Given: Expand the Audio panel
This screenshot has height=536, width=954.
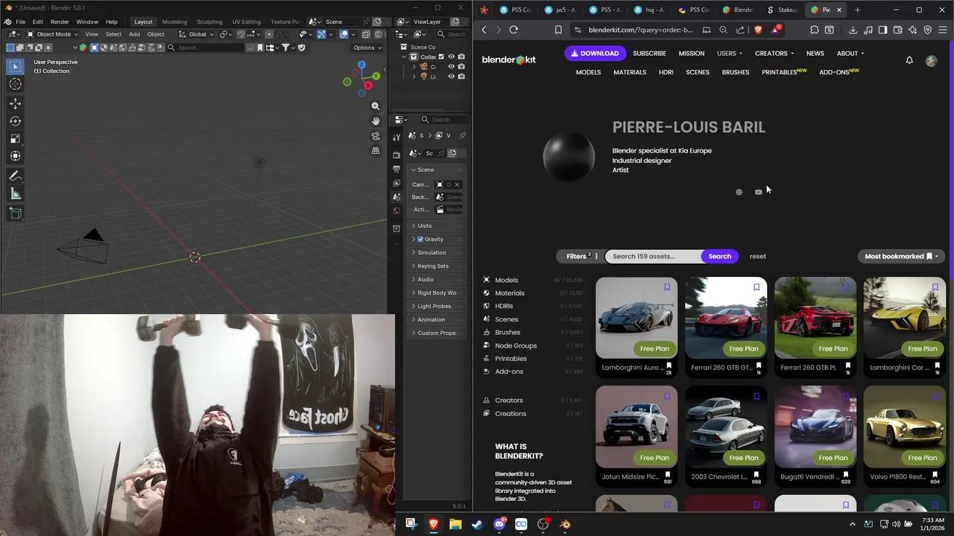Looking at the screenshot, I should pyautogui.click(x=437, y=279).
